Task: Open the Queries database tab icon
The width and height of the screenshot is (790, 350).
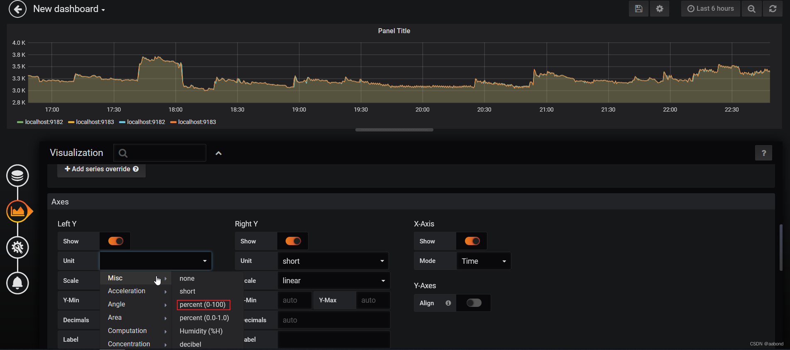Action: pyautogui.click(x=17, y=175)
